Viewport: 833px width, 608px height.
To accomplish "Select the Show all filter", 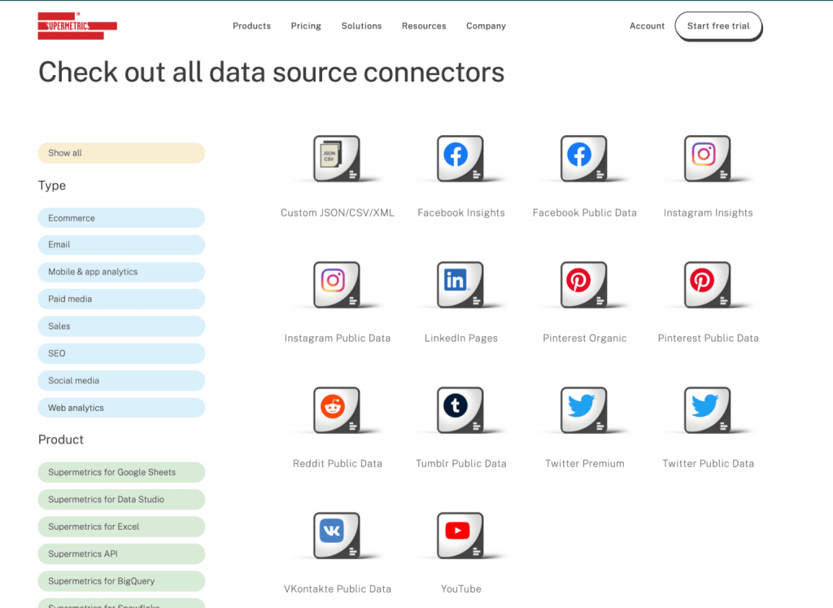I will (122, 153).
